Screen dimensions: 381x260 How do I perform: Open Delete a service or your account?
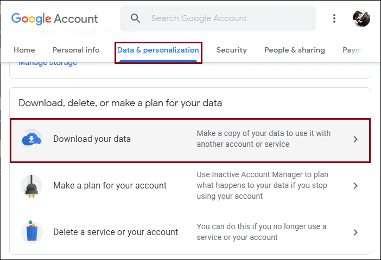[190, 232]
